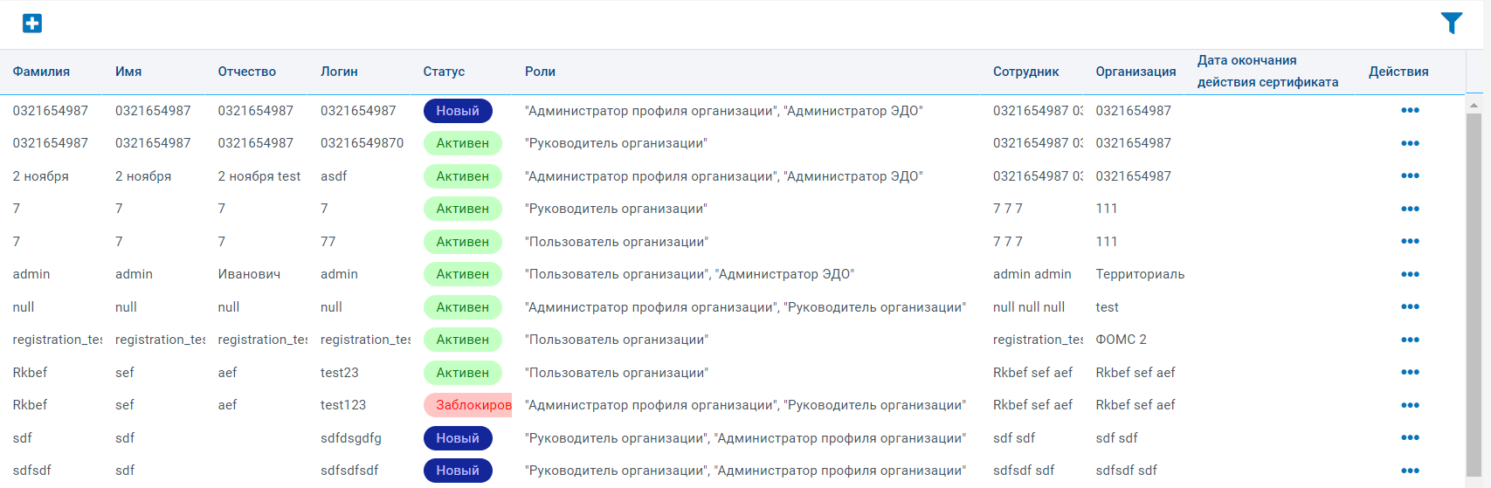Sort by Логин column header

339,72
